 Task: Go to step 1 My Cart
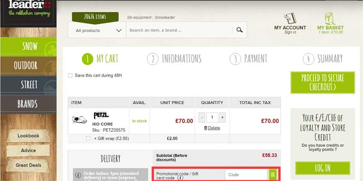coord(100,59)
